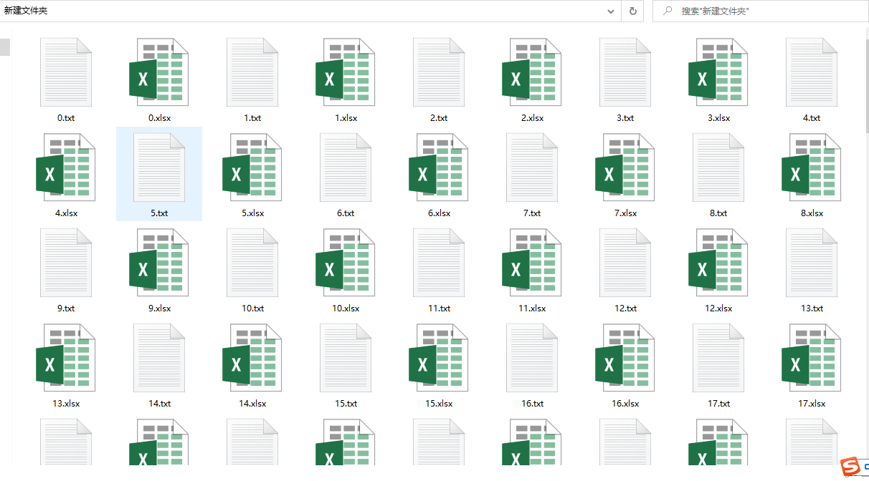Select the 10.xlsx Excel file icon

(x=346, y=261)
